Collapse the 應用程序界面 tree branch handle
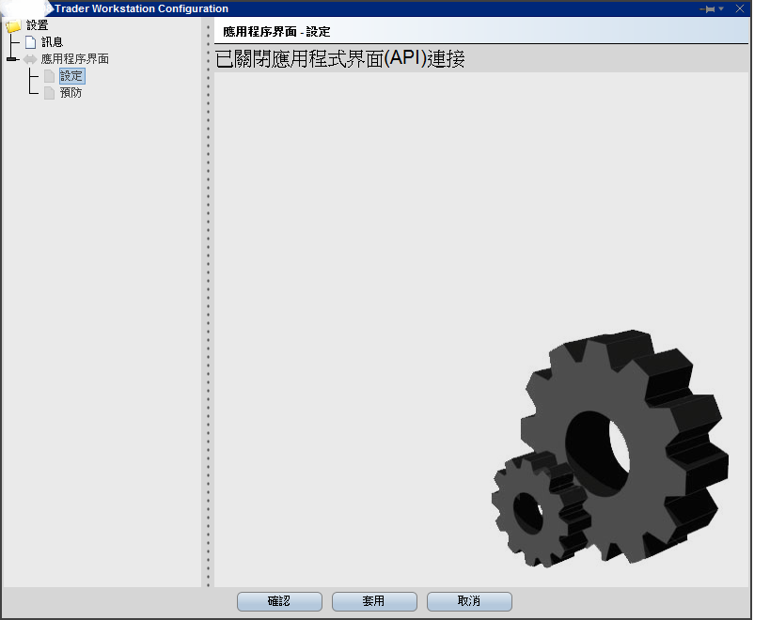 point(12,59)
